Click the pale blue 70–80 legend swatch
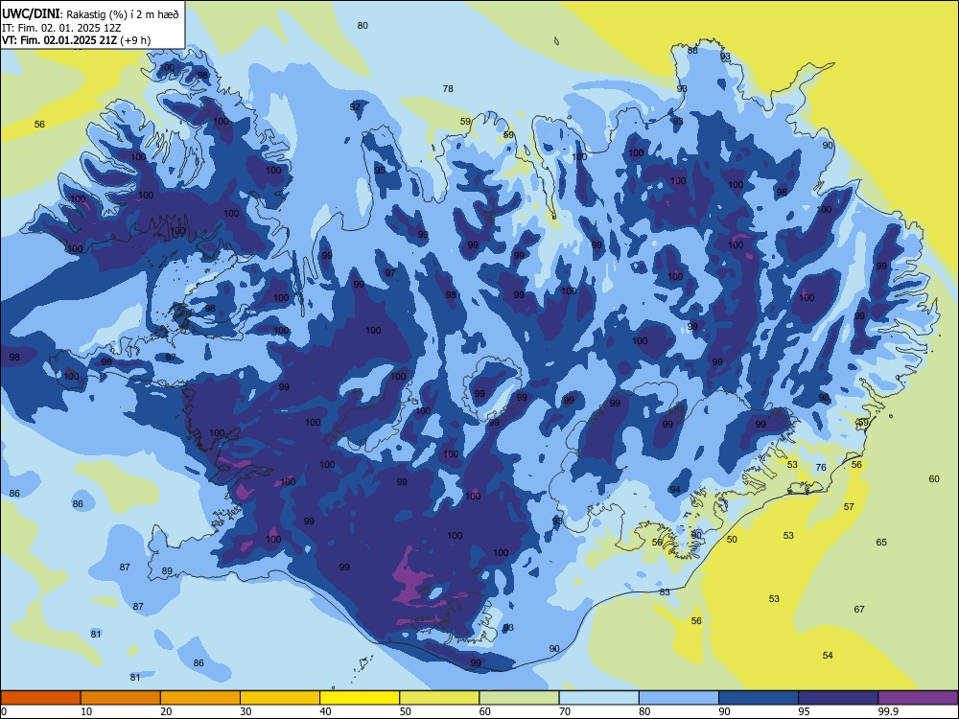The width and height of the screenshot is (959, 719). click(x=598, y=698)
